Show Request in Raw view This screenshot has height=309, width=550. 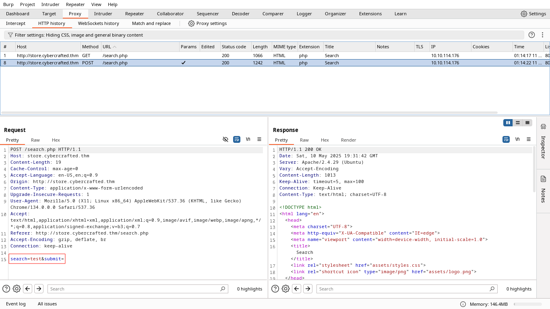click(x=35, y=140)
